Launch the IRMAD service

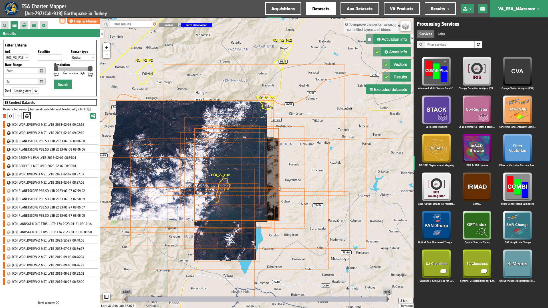coord(477,187)
